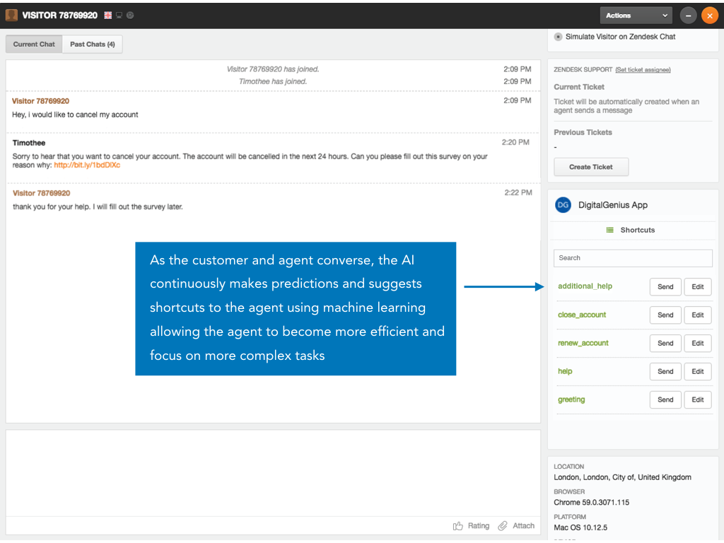724x543 pixels.
Task: Click the Search field in shortcuts panel
Action: point(633,258)
